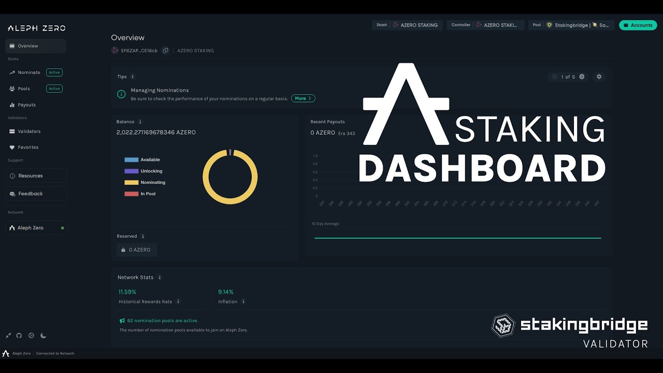
Task: Open the Inflation info icon
Action: 243,302
